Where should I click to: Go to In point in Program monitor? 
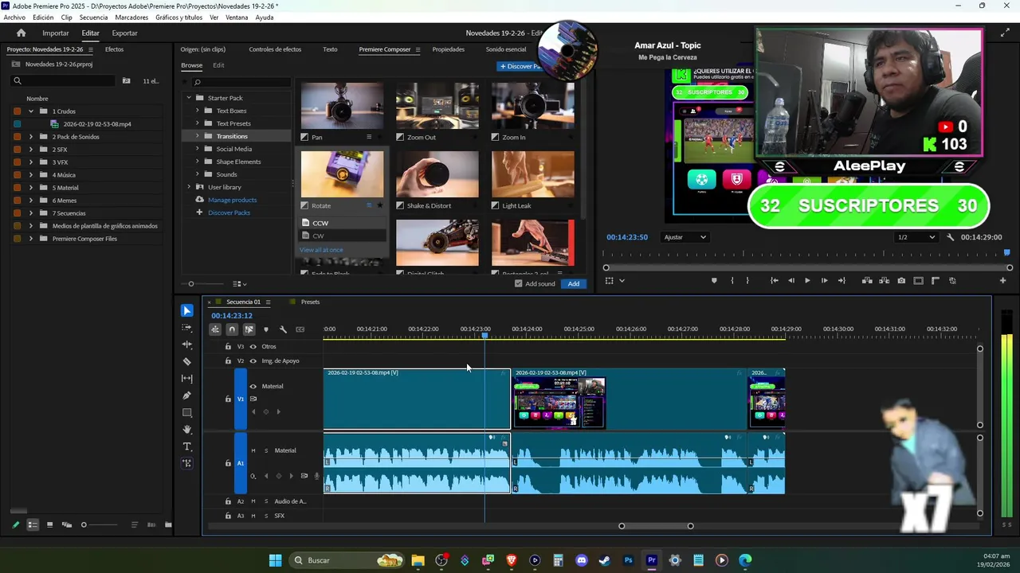tap(774, 280)
